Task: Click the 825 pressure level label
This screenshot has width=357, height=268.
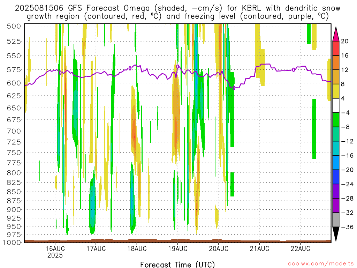Action: [14, 183]
